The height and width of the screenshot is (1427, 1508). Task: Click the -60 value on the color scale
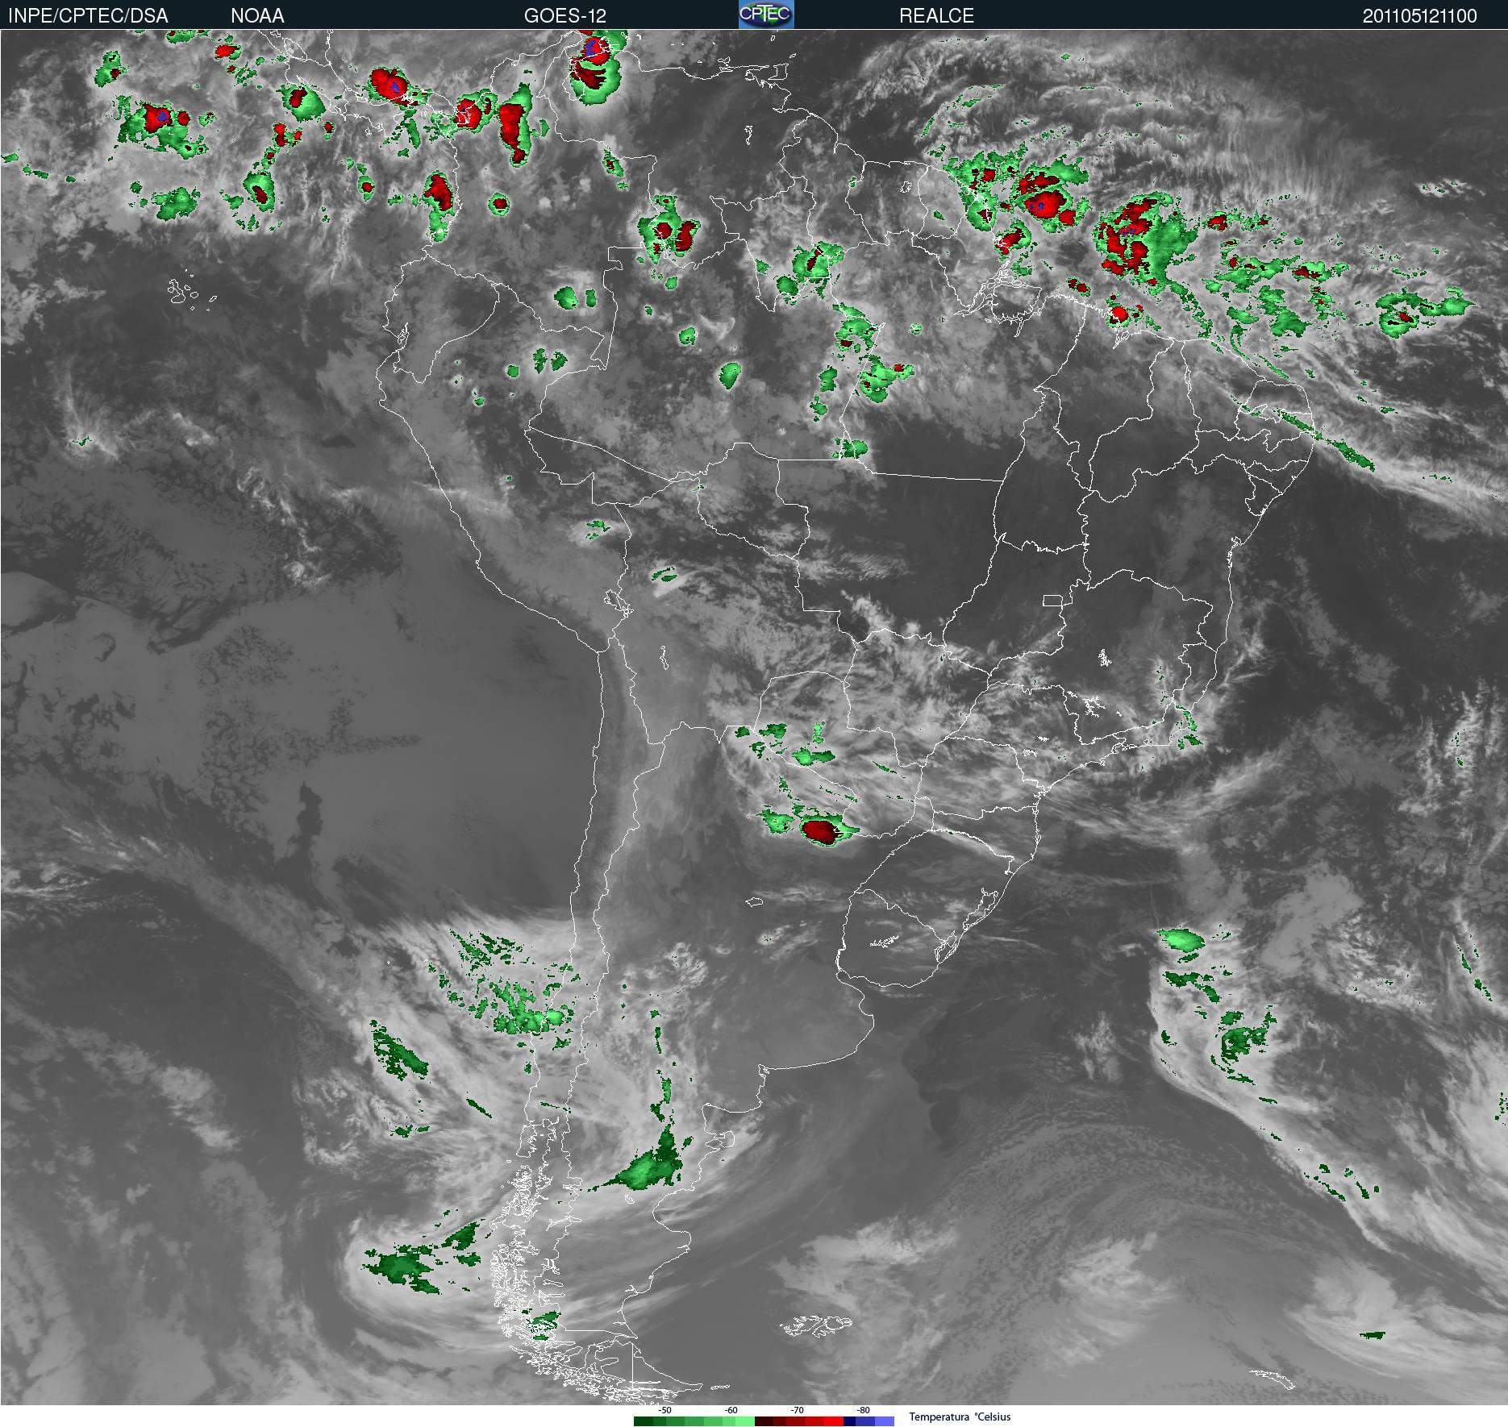[731, 1410]
